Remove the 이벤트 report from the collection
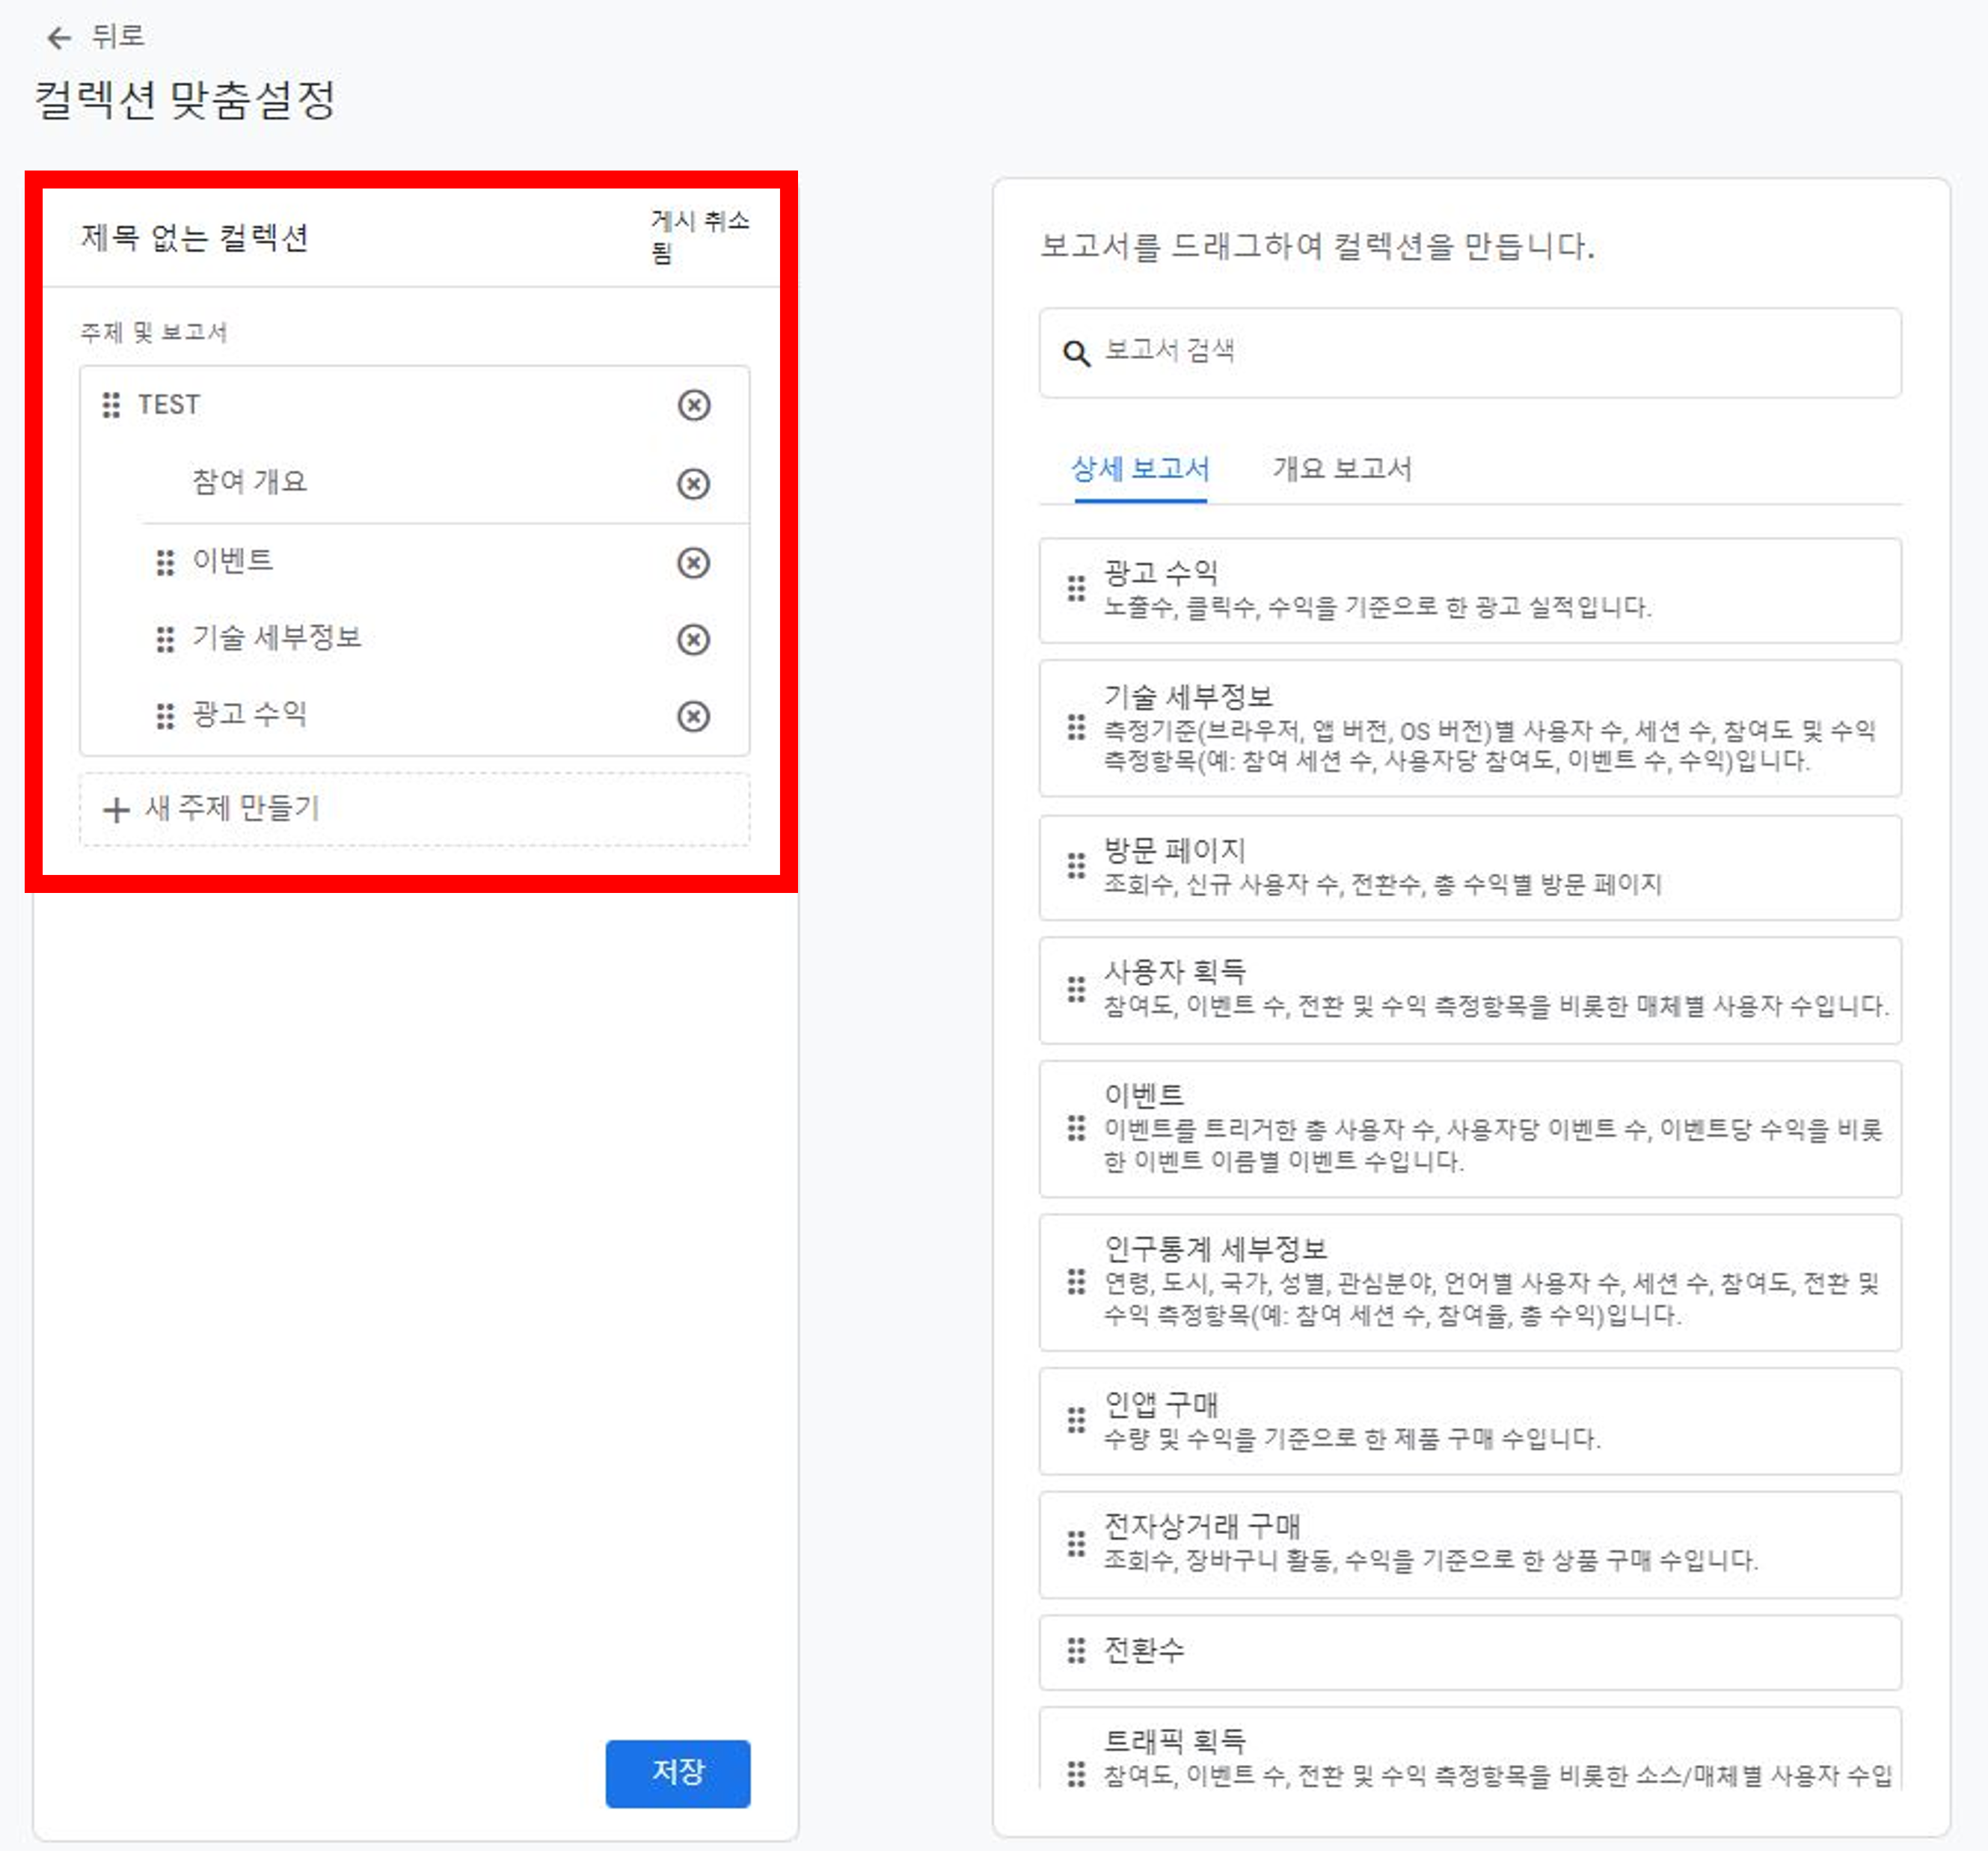 693,562
